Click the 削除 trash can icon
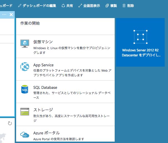Screen dimensions: 168x143 (124, 6)
